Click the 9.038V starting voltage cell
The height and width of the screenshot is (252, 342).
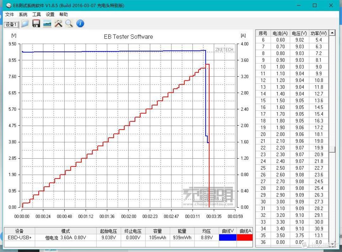pyautogui.click(x=109, y=237)
